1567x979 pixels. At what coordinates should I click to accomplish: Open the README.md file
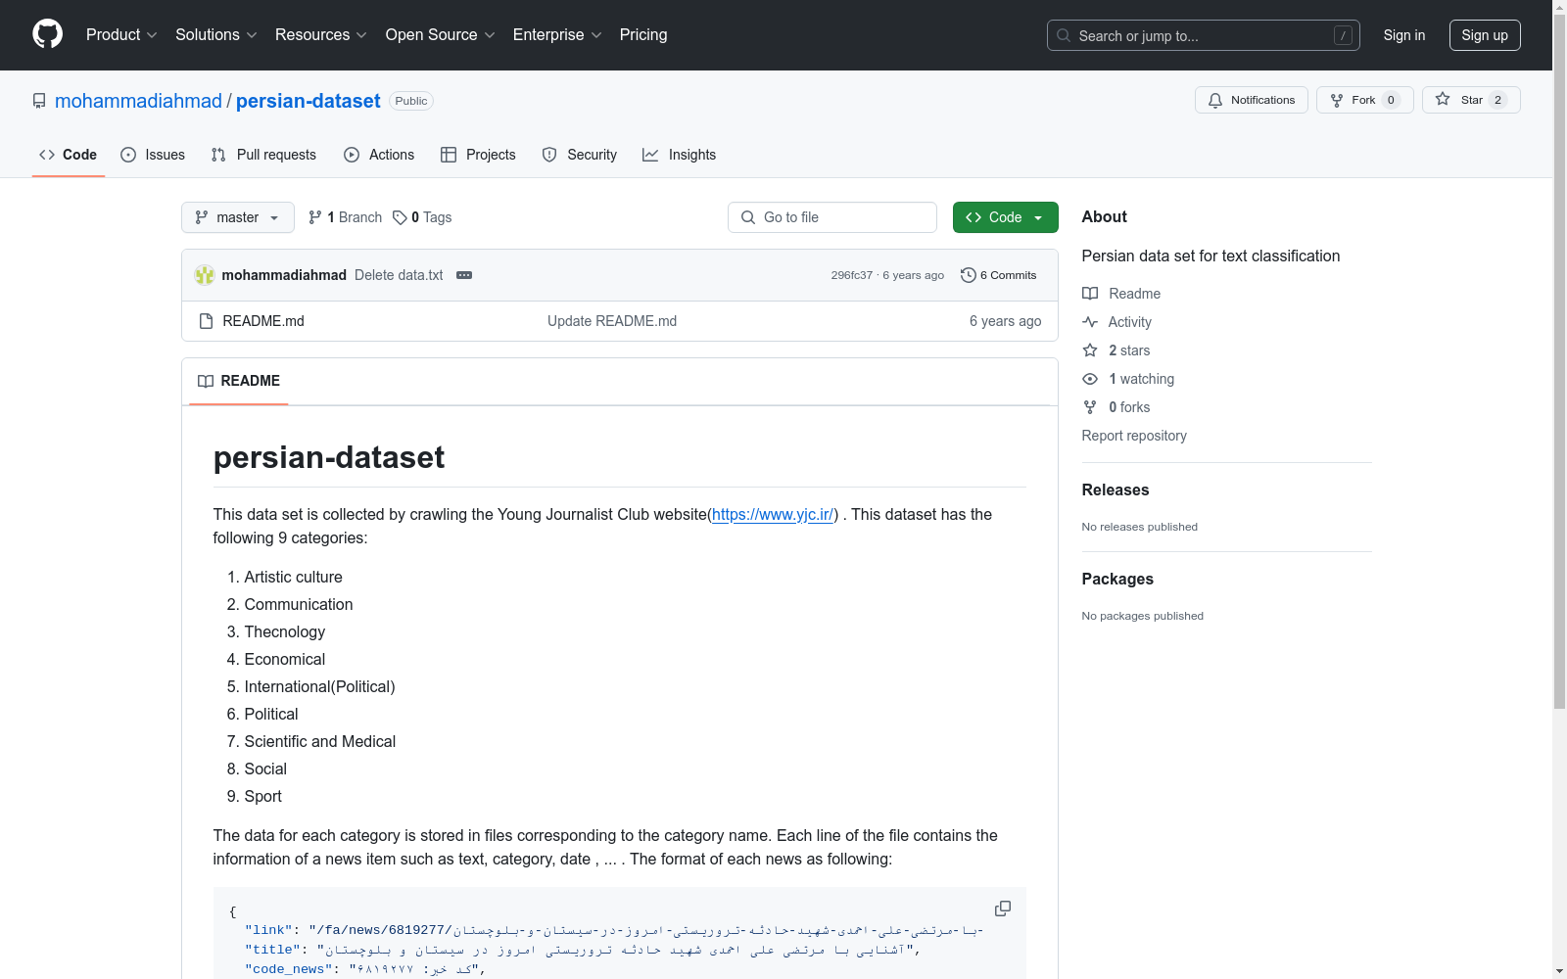click(x=263, y=321)
